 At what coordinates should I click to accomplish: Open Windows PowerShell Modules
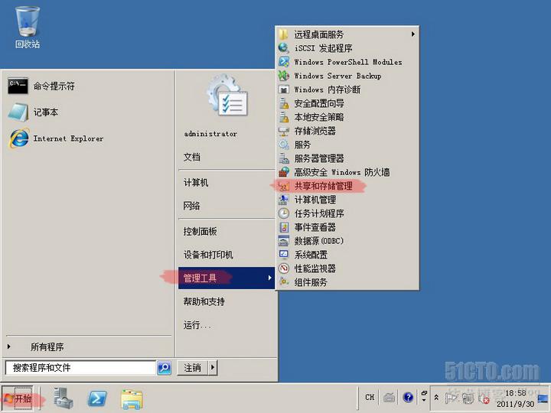(x=347, y=62)
